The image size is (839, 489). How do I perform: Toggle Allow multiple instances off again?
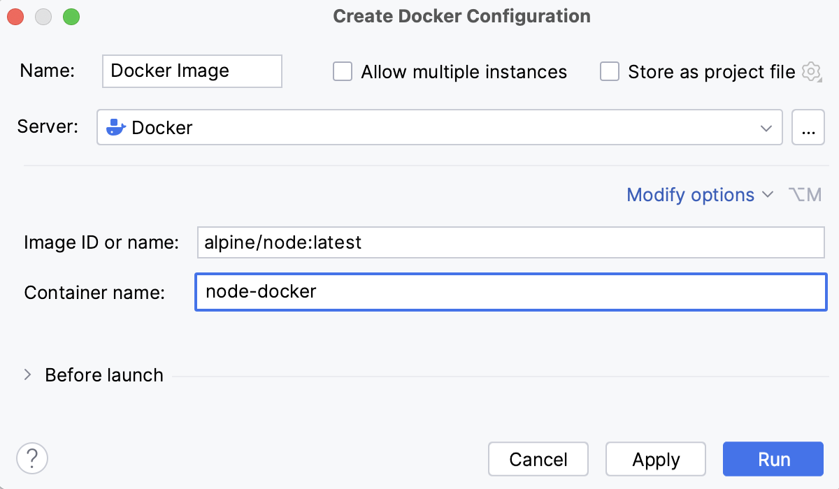342,71
